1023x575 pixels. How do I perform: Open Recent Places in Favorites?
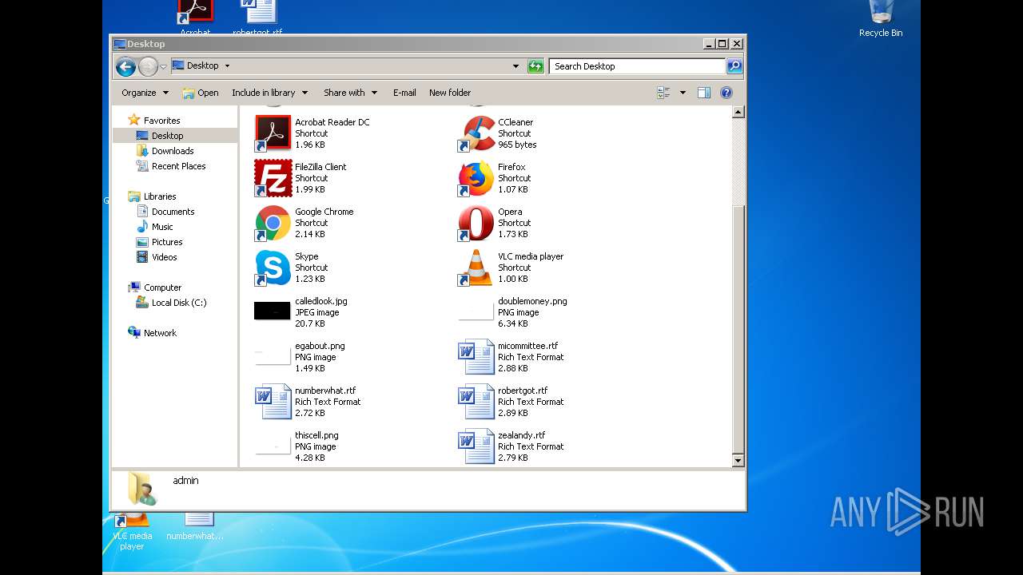(178, 166)
